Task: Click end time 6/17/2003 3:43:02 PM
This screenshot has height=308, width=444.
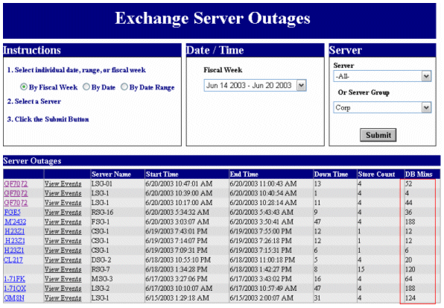Action: pyautogui.click(x=261, y=279)
